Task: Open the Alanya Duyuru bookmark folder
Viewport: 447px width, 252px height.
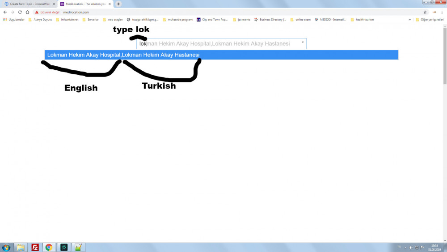Action: point(40,20)
